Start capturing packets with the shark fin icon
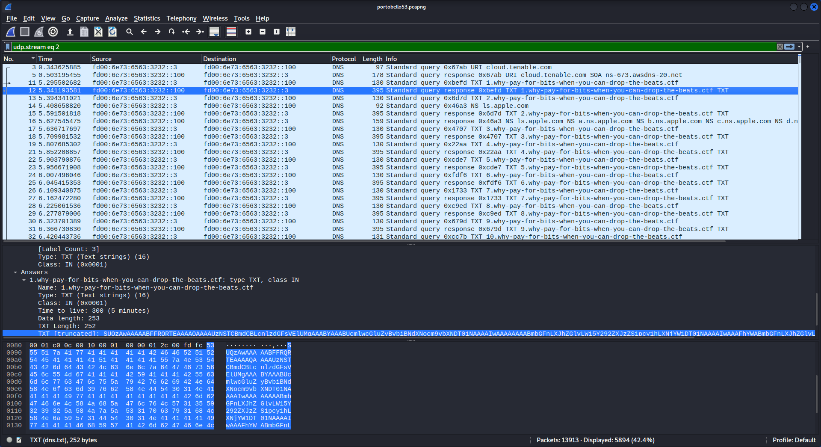This screenshot has height=447, width=821. (x=11, y=32)
